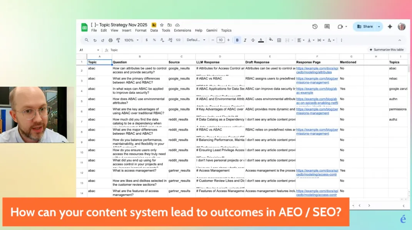The image size is (412, 230).
Task: Open the Extensions menu
Action: pyautogui.click(x=182, y=30)
